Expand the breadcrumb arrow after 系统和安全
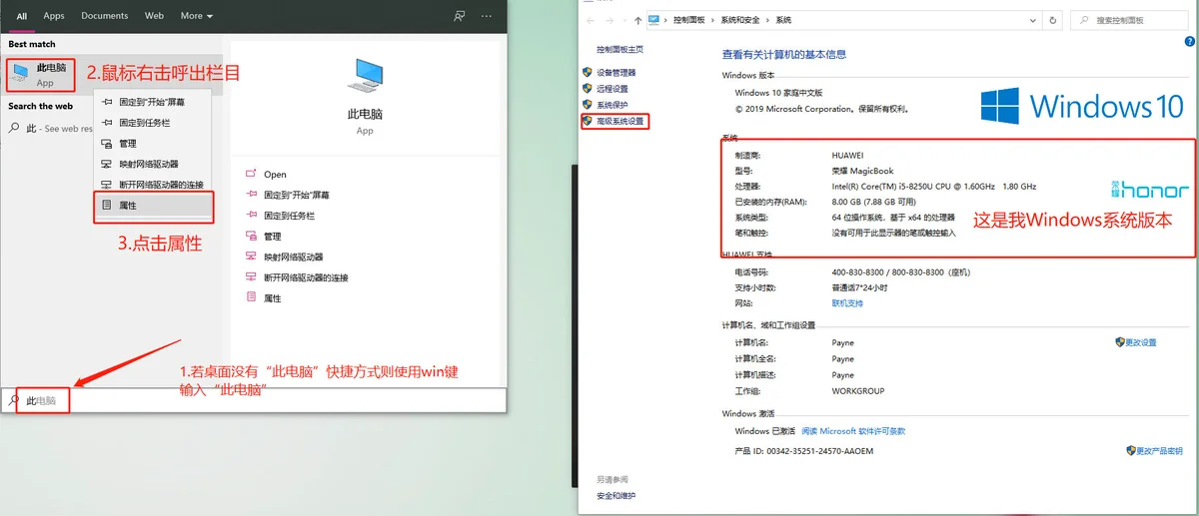The image size is (1199, 516). tap(769, 20)
